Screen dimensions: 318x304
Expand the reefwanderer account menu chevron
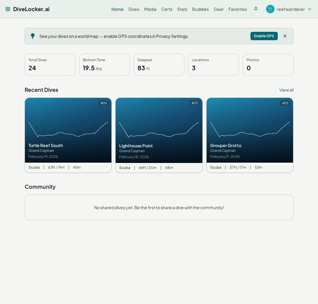[x=310, y=9]
